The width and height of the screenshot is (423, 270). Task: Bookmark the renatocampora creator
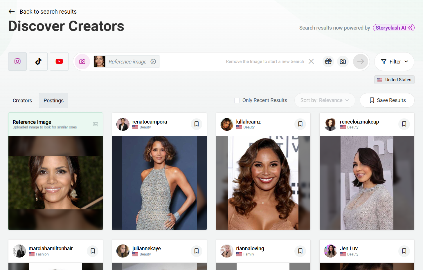pos(197,124)
